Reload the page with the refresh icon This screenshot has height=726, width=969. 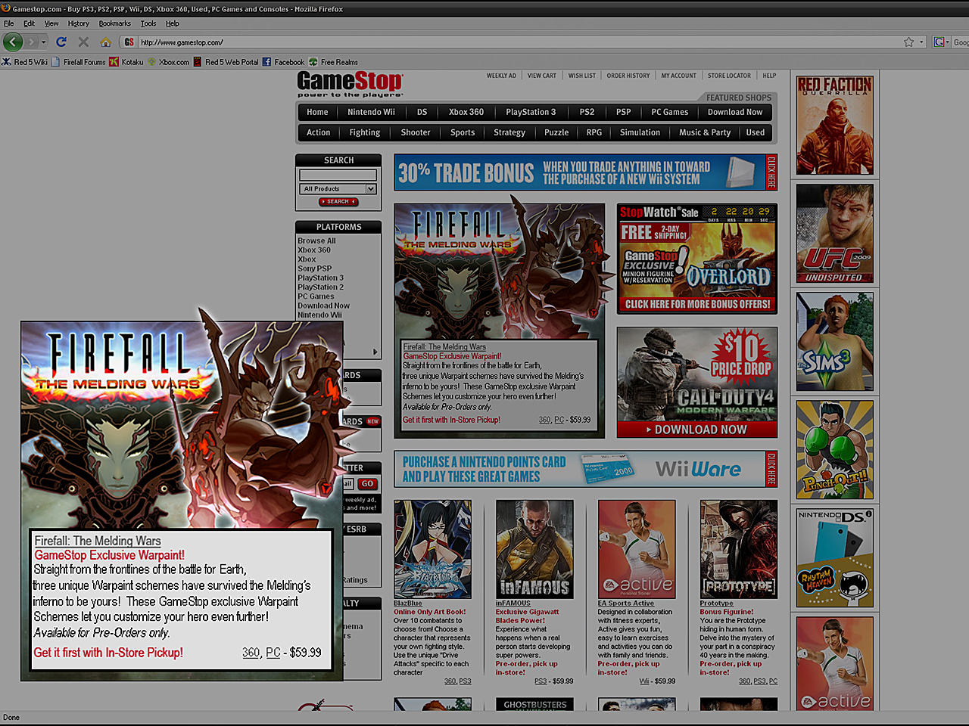[61, 42]
